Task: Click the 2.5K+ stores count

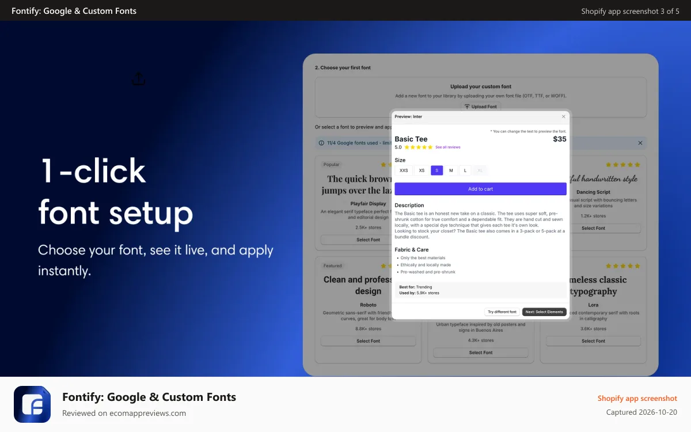Action: 368,228
